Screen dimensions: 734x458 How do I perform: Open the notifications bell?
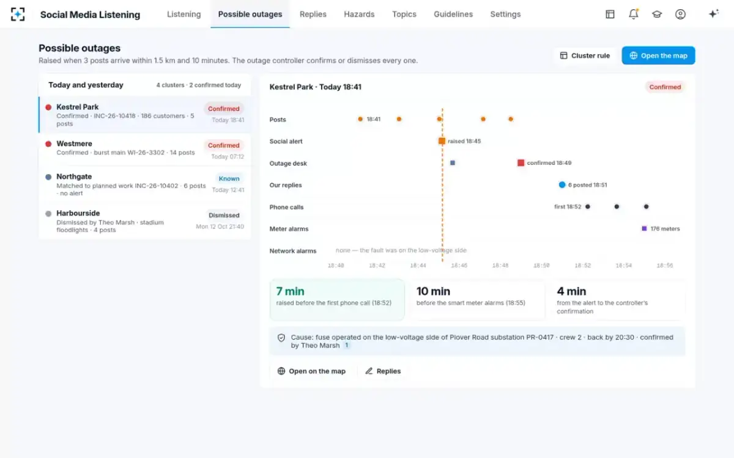(633, 14)
